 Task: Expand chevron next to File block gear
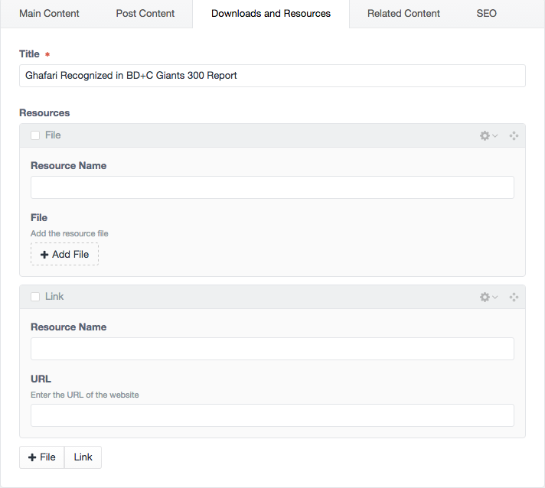[495, 135]
